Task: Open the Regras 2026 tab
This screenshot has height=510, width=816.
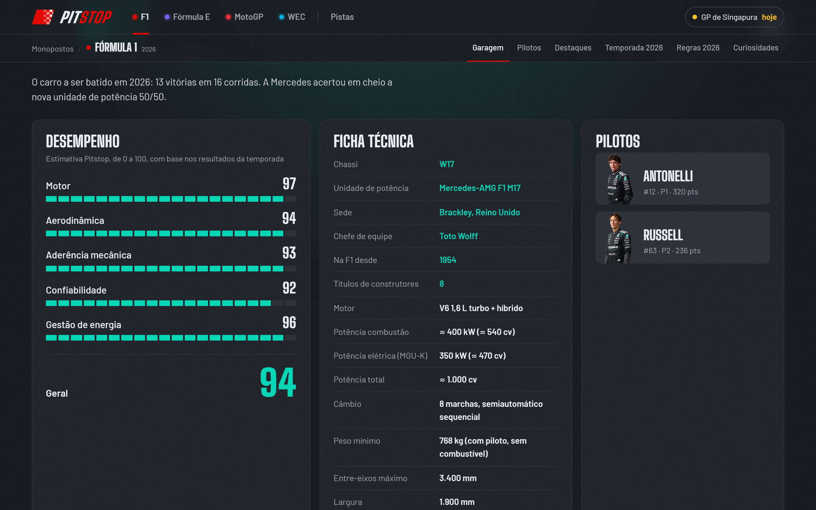Action: point(698,48)
